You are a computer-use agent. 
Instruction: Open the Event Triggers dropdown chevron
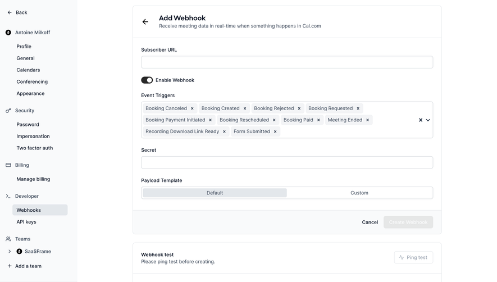pos(428,120)
